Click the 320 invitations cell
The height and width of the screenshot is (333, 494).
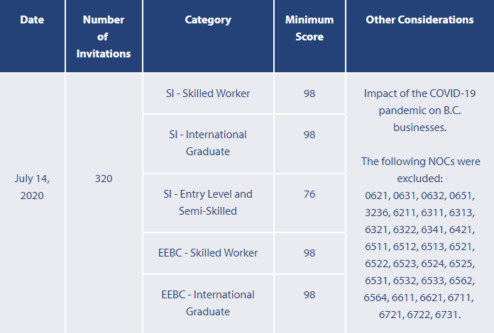(104, 179)
